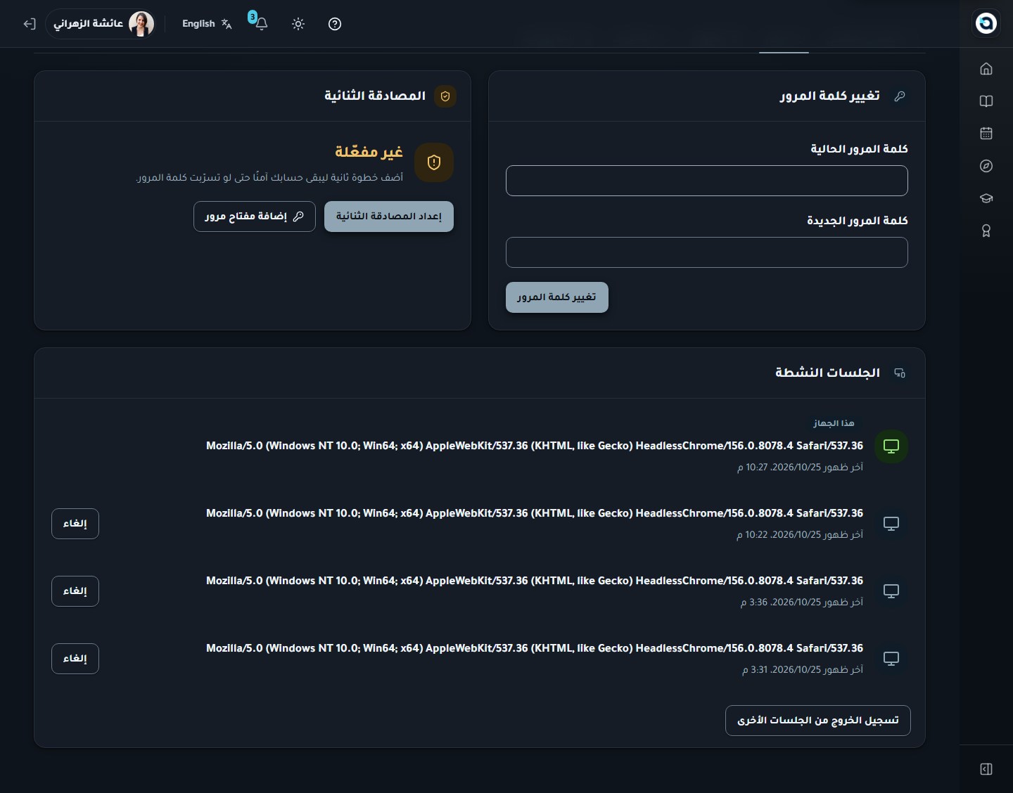This screenshot has width=1013, height=793.
Task: Click devices icon beside الجلسات النشطة heading
Action: point(900,373)
